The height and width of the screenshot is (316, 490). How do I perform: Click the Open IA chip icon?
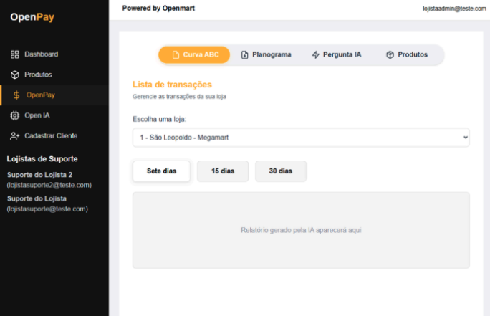pos(14,115)
